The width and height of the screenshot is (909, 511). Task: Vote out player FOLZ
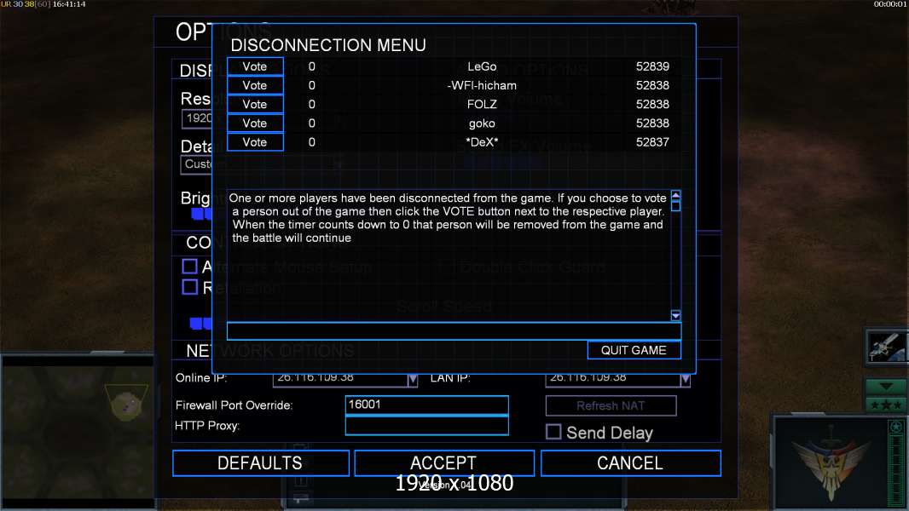(x=255, y=104)
